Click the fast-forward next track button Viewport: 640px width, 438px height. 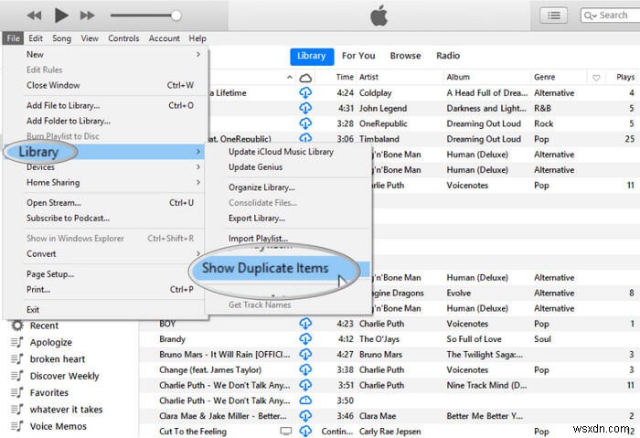(87, 16)
